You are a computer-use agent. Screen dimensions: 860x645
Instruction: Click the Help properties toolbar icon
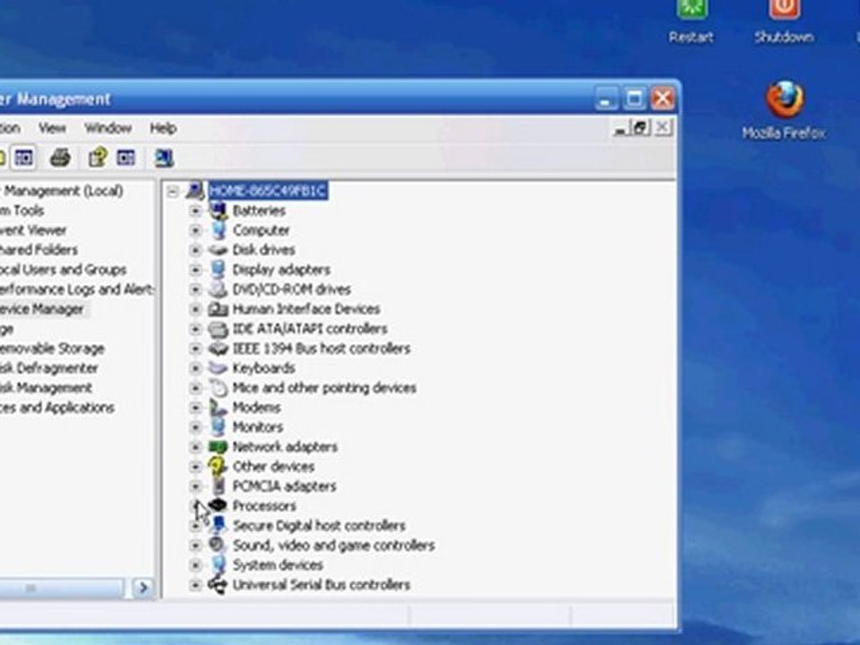(98, 159)
